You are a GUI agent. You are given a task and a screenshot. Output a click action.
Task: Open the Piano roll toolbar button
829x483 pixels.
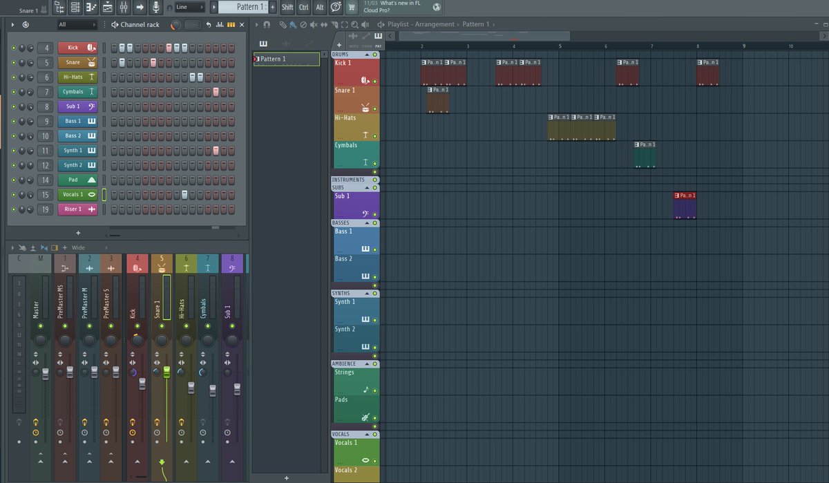tap(91, 8)
